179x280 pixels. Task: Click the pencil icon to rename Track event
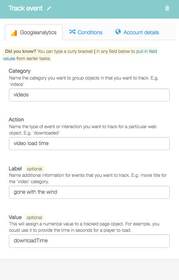(49, 8)
